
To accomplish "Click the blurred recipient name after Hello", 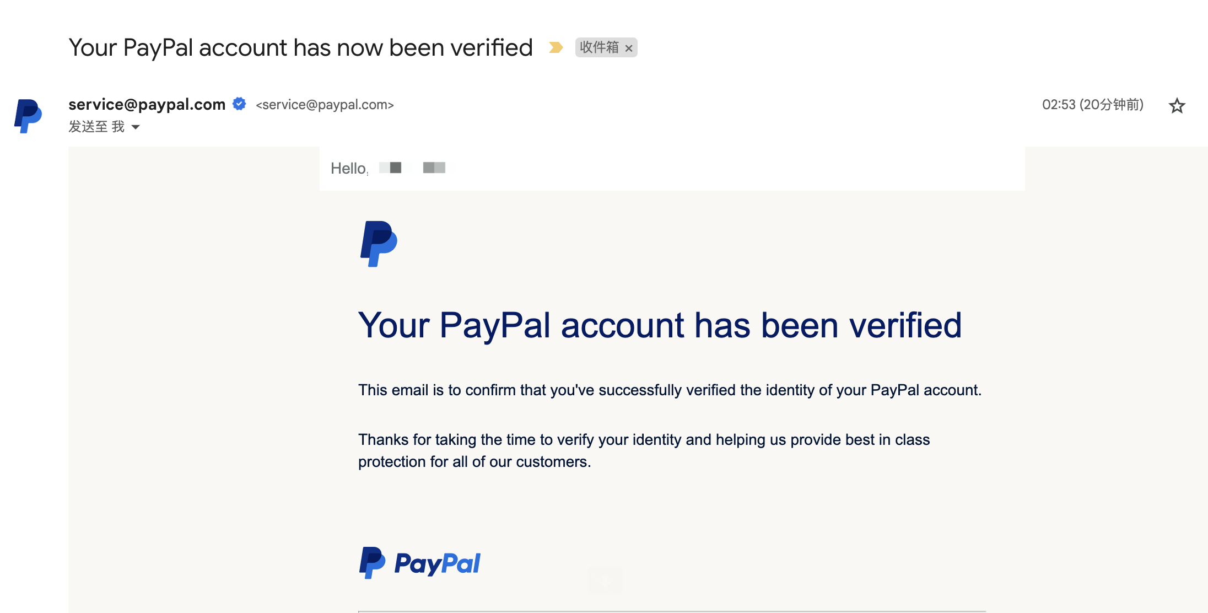I will tap(412, 168).
